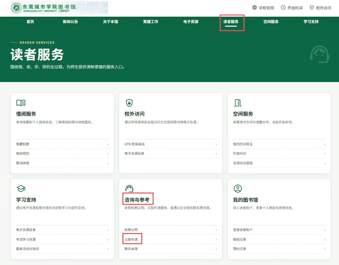The width and height of the screenshot is (339, 265).
Task: Open the 文献传递 link
Action: pyautogui.click(x=131, y=239)
